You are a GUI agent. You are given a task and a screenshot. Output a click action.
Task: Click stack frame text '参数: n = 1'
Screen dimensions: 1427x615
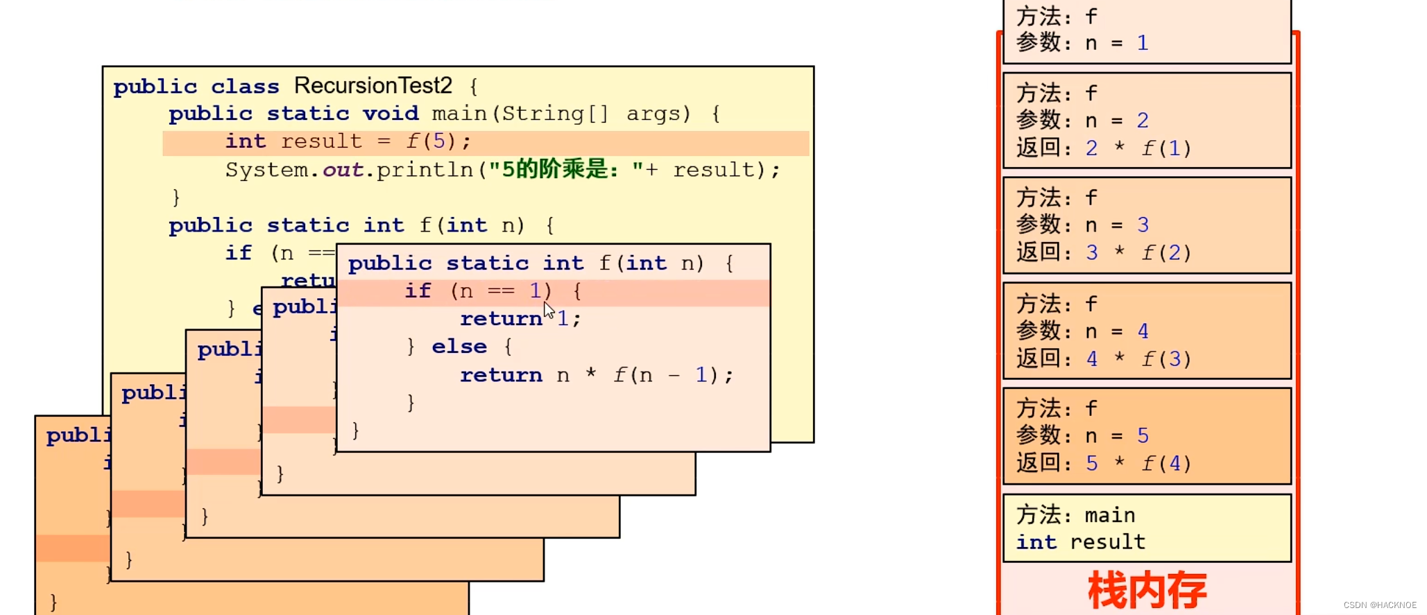coord(1082,43)
